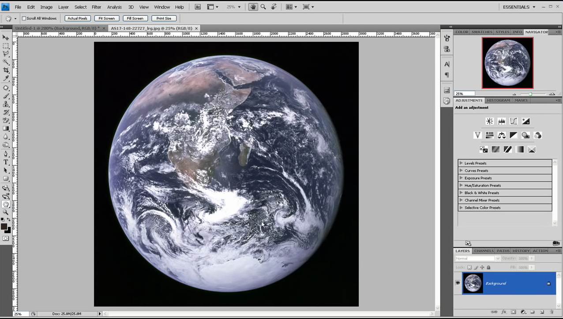Set the foreground color swatch
This screenshot has height=319, width=563.
(x=5, y=226)
